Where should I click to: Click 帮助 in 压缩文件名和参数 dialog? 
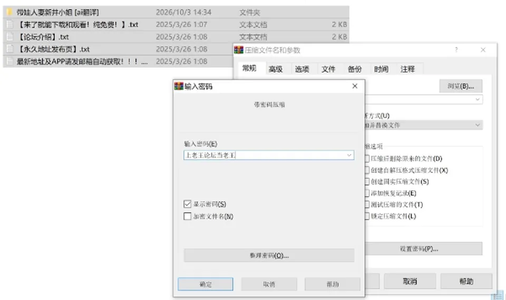click(x=466, y=281)
